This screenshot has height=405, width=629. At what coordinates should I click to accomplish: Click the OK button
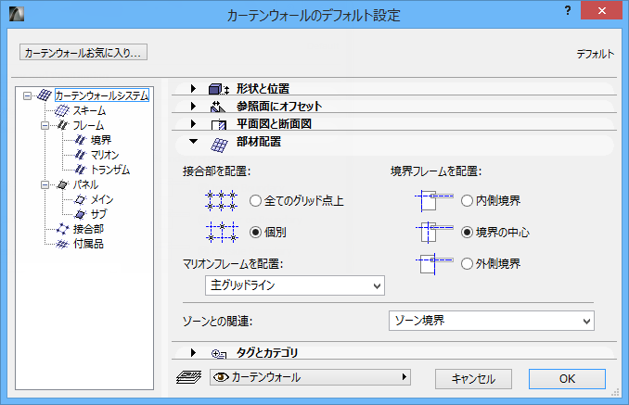(567, 378)
